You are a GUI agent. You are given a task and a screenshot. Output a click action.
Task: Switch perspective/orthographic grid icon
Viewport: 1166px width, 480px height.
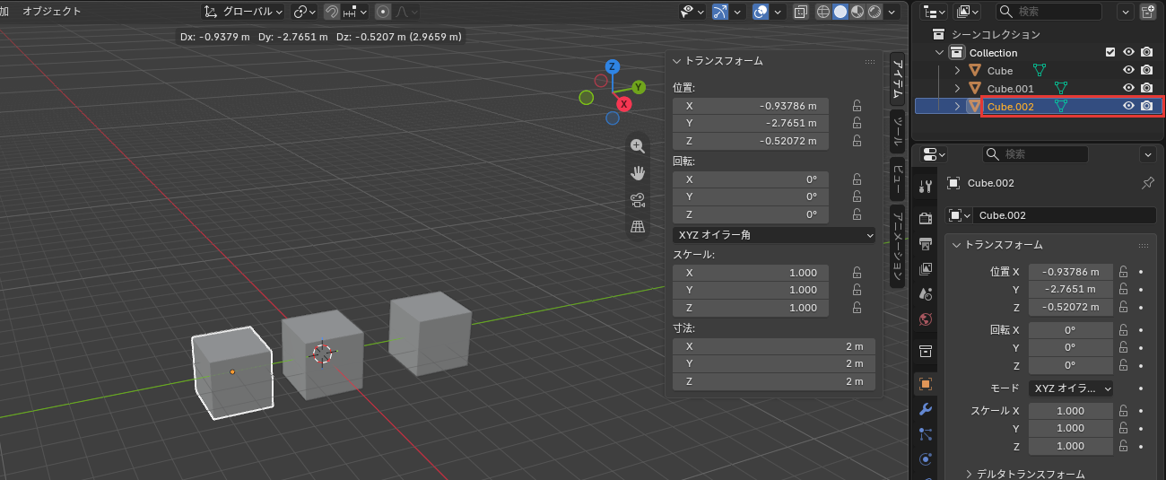click(x=638, y=227)
